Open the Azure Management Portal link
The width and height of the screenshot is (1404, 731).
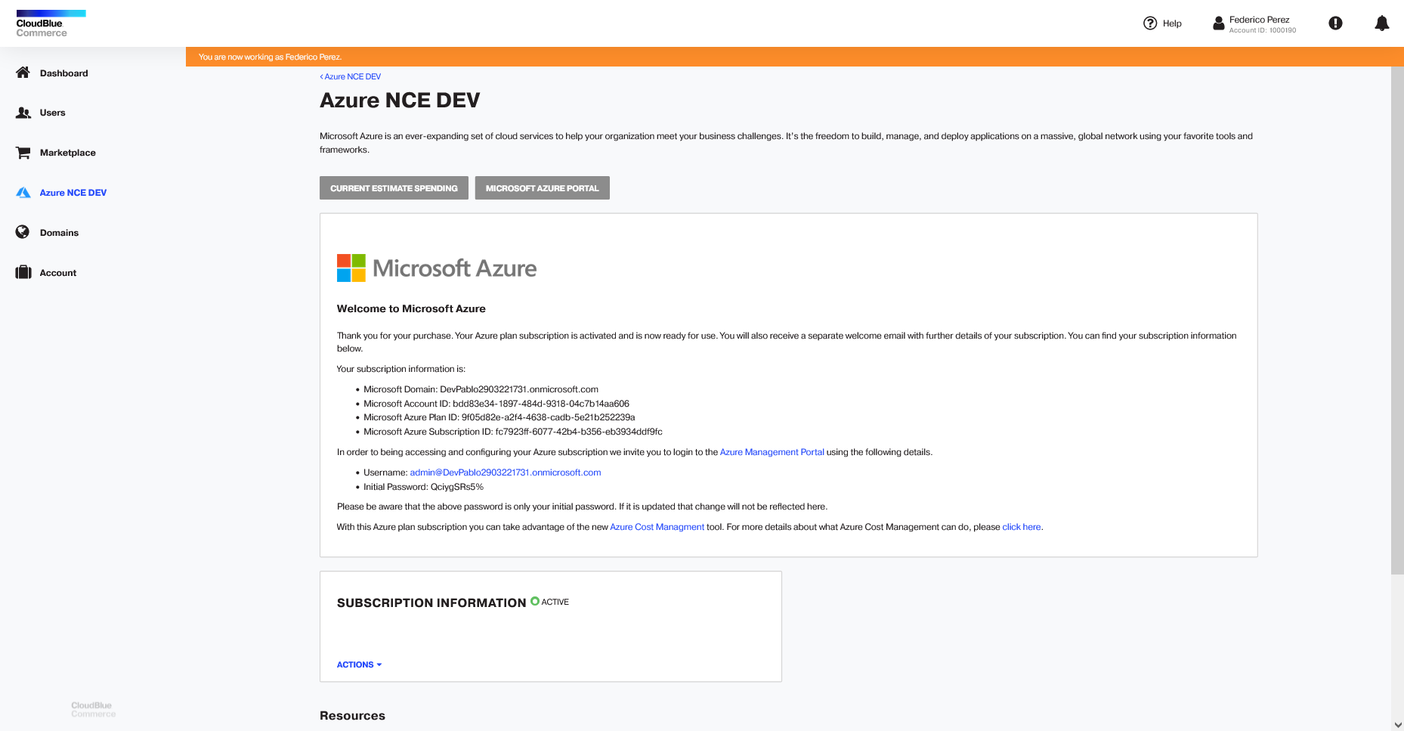(x=772, y=452)
